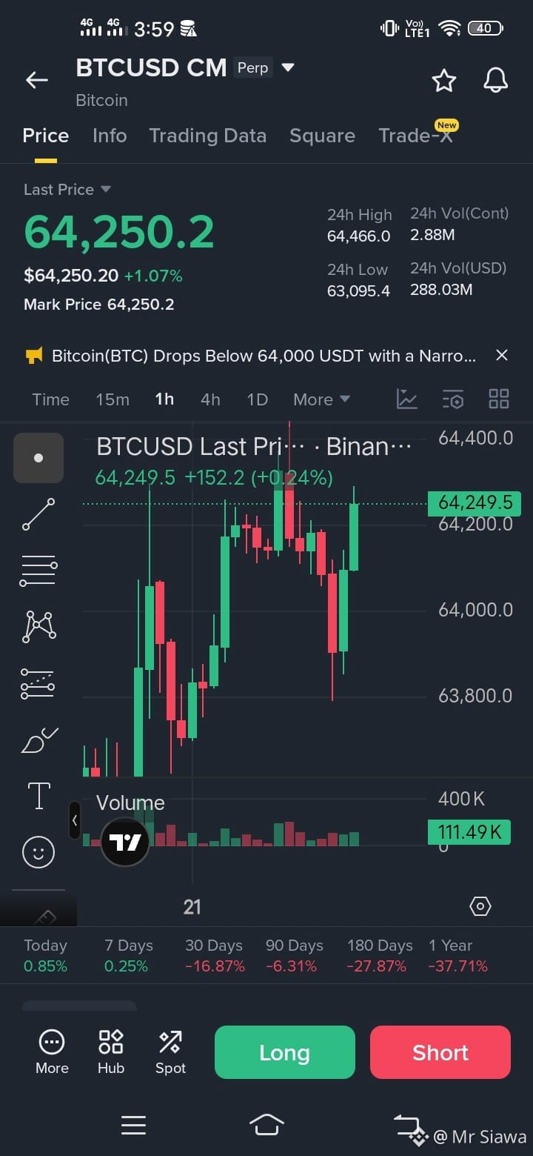The width and height of the screenshot is (533, 1156).
Task: Tap the Volume indicator label
Action: tap(130, 803)
